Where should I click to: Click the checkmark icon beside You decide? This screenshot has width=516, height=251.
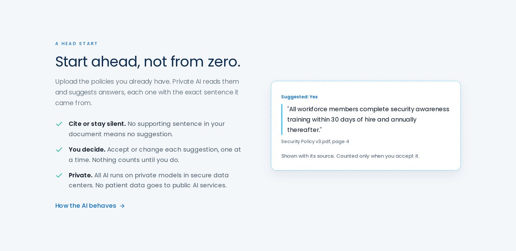(x=59, y=149)
